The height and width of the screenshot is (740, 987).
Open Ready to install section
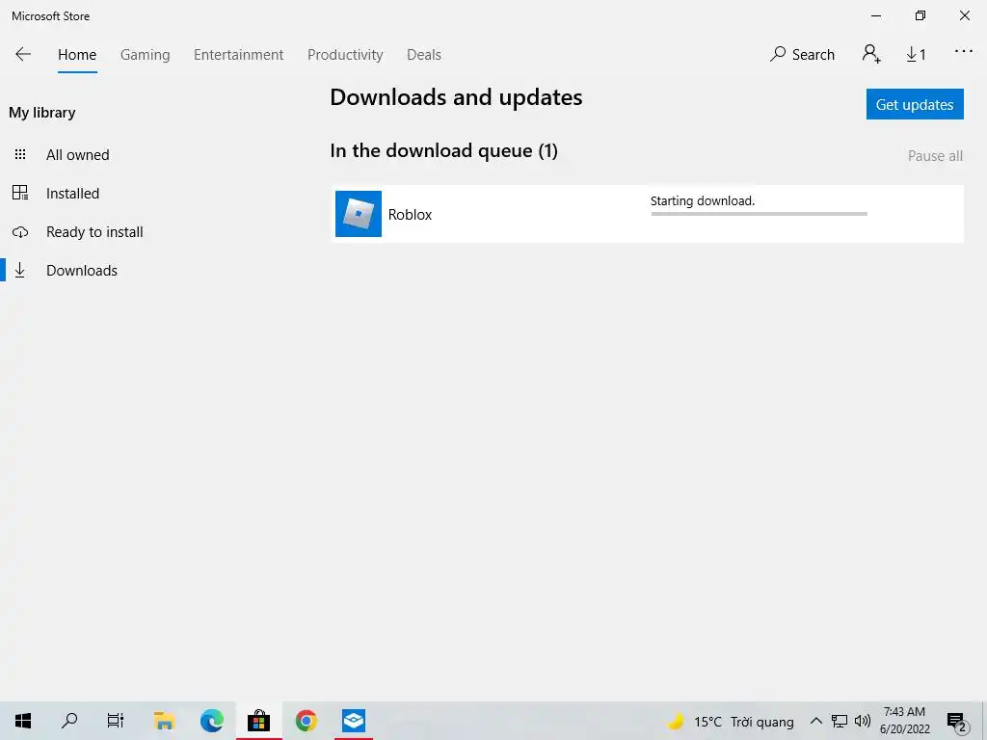(94, 231)
